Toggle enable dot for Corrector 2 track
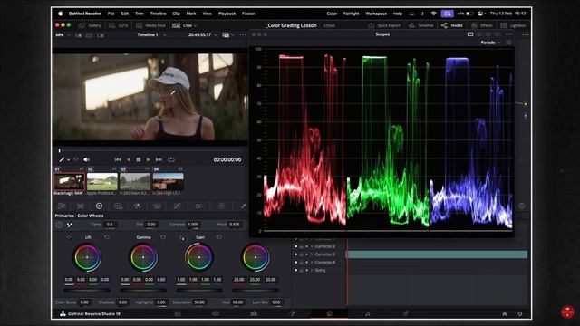The height and width of the screenshot is (326, 580). pos(295,246)
